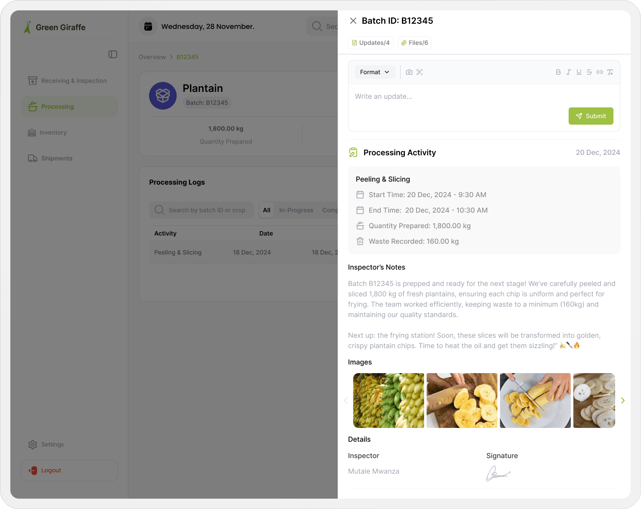The width and height of the screenshot is (641, 509).
Task: Submit the update
Action: point(591,116)
